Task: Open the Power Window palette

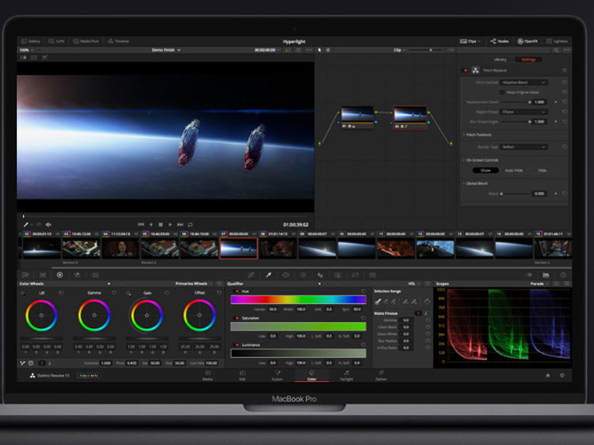Action: pyautogui.click(x=285, y=275)
